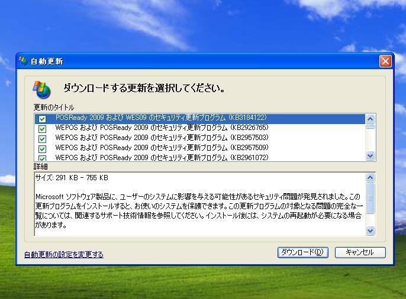
Task: Click the キャンセル button
Action: 360,252
